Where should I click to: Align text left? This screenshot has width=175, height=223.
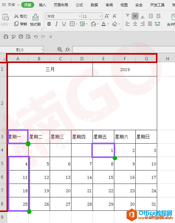coord(128,24)
